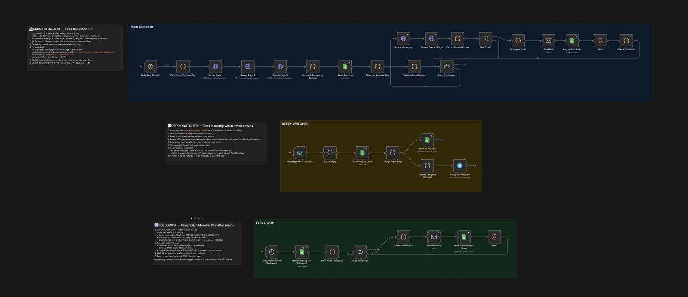
Task: Select the Hostinger IMAP trigger node
Action: [x=300, y=153]
